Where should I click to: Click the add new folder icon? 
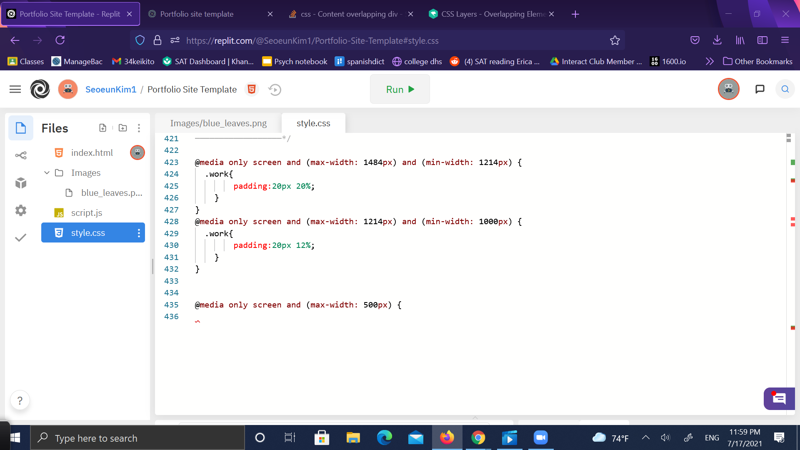click(122, 128)
